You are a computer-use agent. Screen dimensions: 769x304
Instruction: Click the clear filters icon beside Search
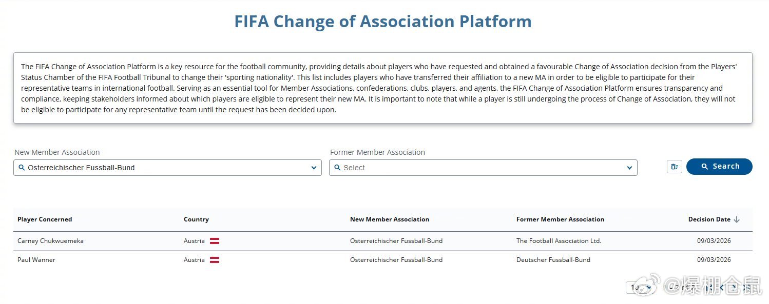[x=674, y=167]
